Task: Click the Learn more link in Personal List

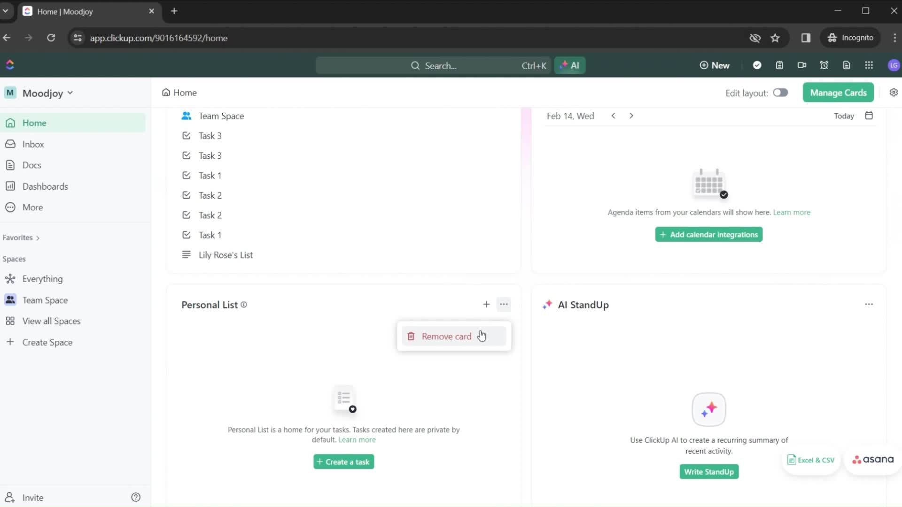Action: pos(357,439)
